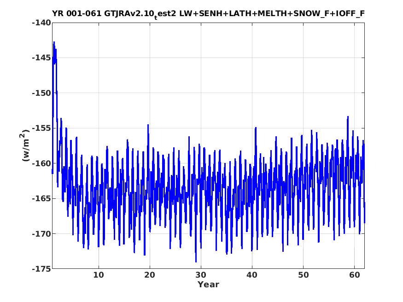Click the -165 y-axis tick label
This screenshot has width=403, height=302.
pos(41,198)
